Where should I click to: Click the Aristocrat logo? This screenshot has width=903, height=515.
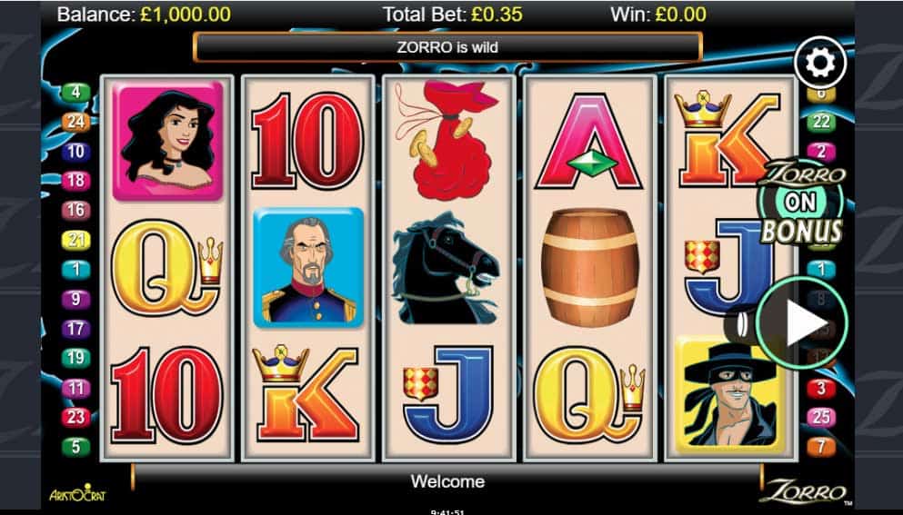click(x=77, y=493)
